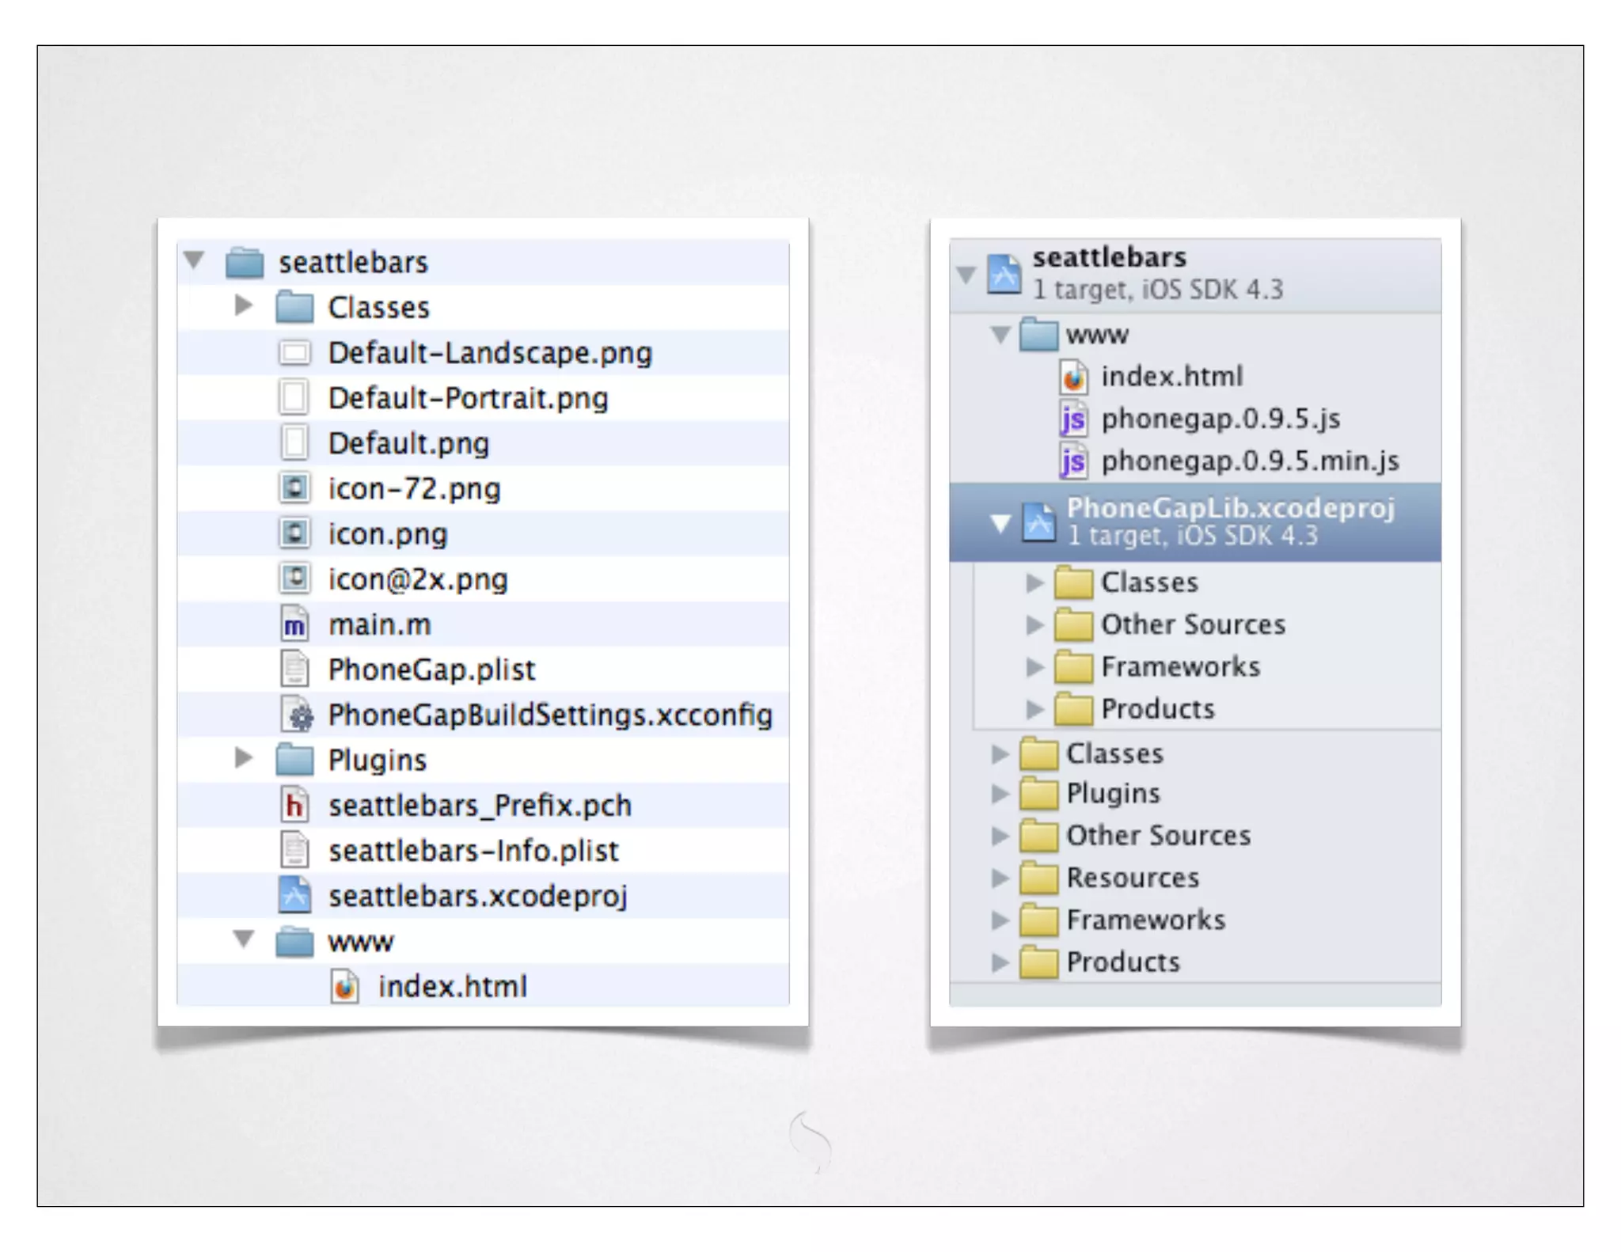Click the PhoneGapLib.xcodeproj project icon

pos(1038,522)
